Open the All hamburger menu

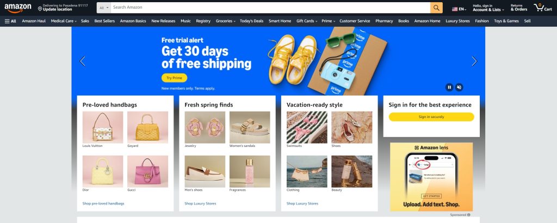point(10,21)
